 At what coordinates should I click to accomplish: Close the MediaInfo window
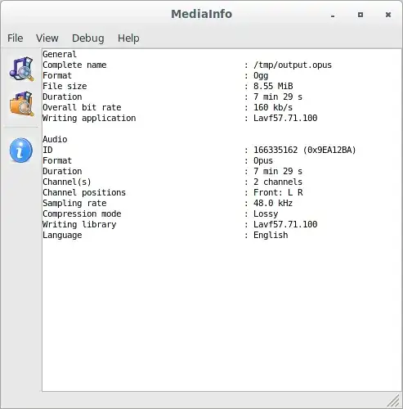388,15
